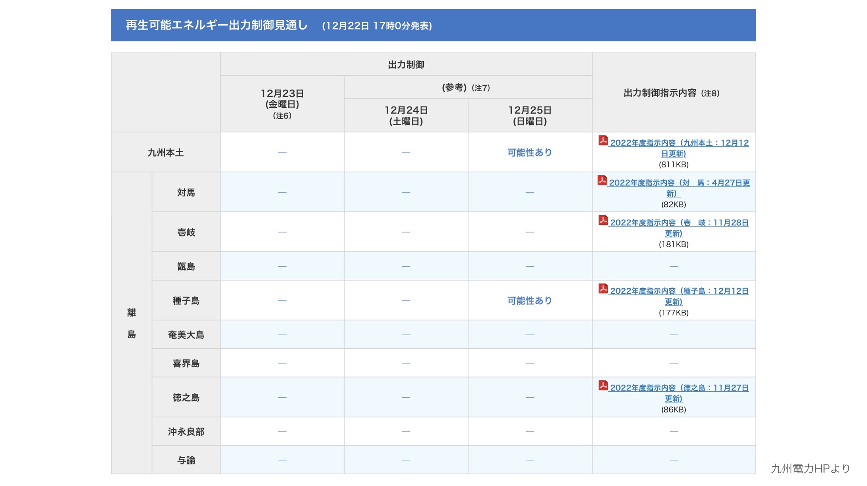The image size is (867, 486).
Task: Open 対馬 4月27日更新 instruction link
Action: 679,183
